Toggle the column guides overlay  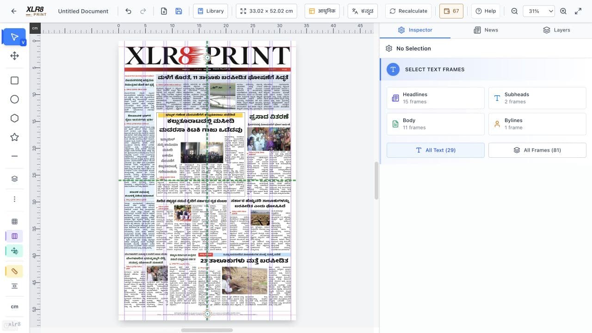tap(14, 236)
